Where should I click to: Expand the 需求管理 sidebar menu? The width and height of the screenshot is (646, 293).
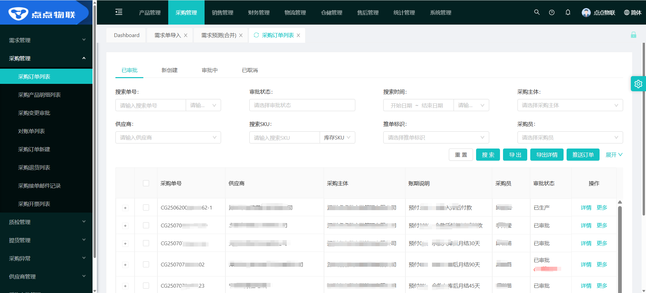(x=46, y=40)
